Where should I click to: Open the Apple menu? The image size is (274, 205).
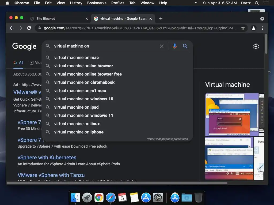(7, 3)
